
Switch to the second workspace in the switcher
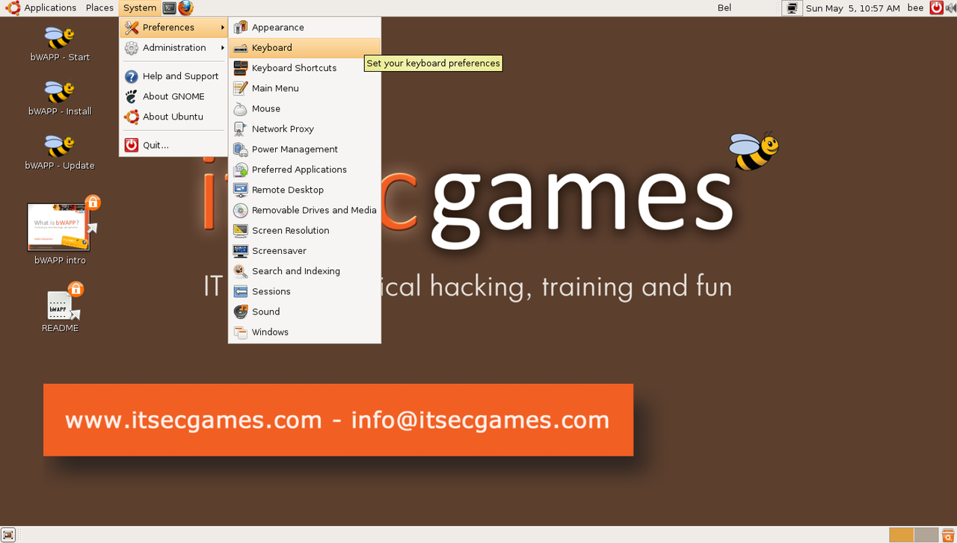[x=926, y=535]
